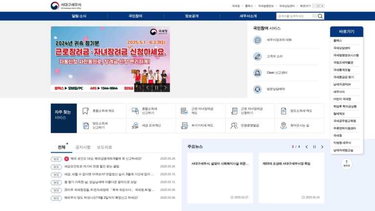This screenshot has height=211, width=375.
Task: Show next 주요뉴스 news page
Action: click(x=322, y=147)
